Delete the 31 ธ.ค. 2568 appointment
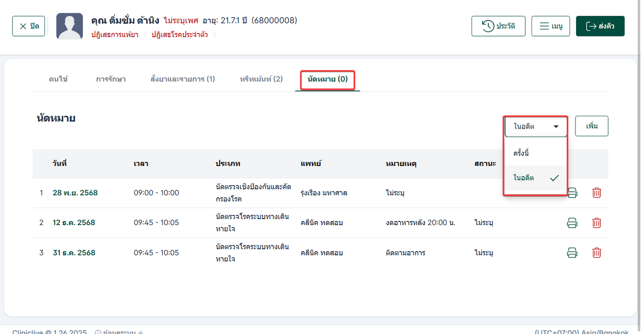 pyautogui.click(x=597, y=253)
